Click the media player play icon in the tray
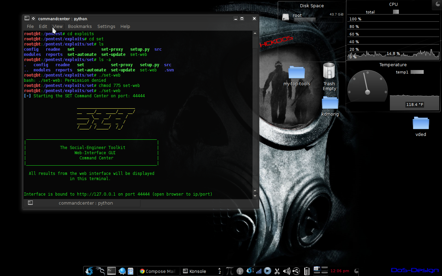442x276 pixels. coord(268,271)
